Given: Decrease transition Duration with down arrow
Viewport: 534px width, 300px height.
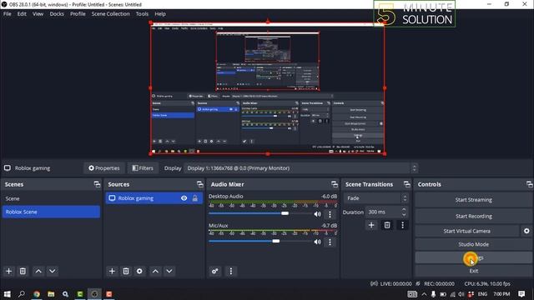Looking at the screenshot, I should [404, 215].
